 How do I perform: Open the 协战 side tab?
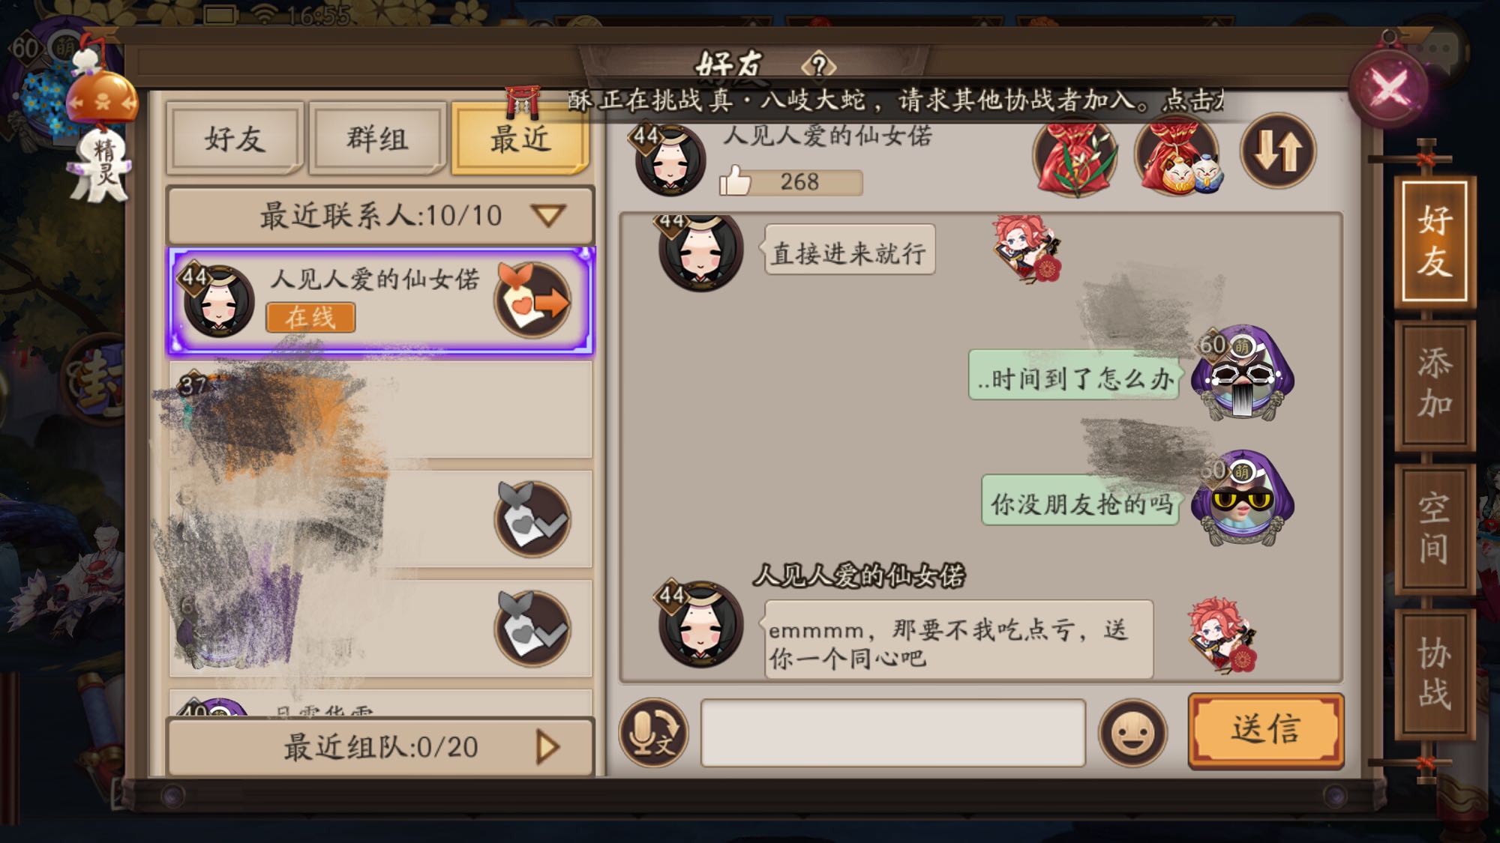click(x=1434, y=674)
